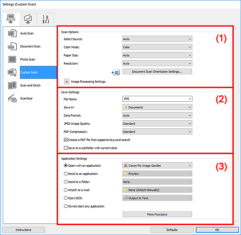
Task: Select Custom Scan in the sidebar list
Action: pos(38,72)
